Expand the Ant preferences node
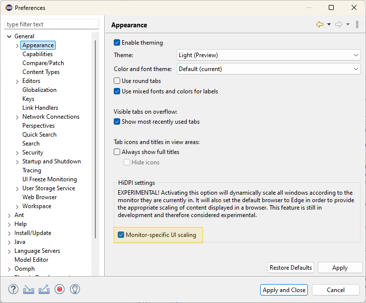The image size is (366, 303). coord(9,216)
